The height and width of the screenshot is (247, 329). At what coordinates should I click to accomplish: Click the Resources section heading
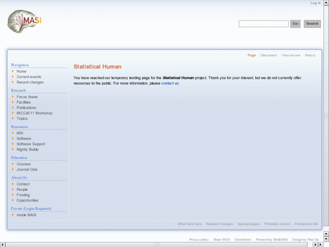(19, 127)
